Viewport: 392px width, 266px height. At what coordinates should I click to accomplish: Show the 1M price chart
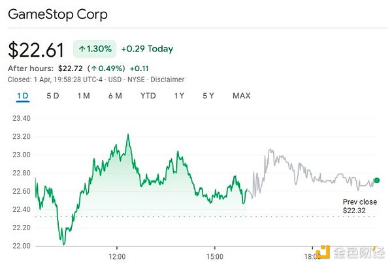coord(83,96)
